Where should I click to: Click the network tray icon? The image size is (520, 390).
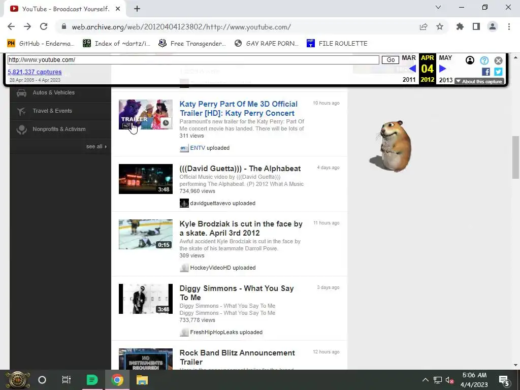[x=437, y=380]
